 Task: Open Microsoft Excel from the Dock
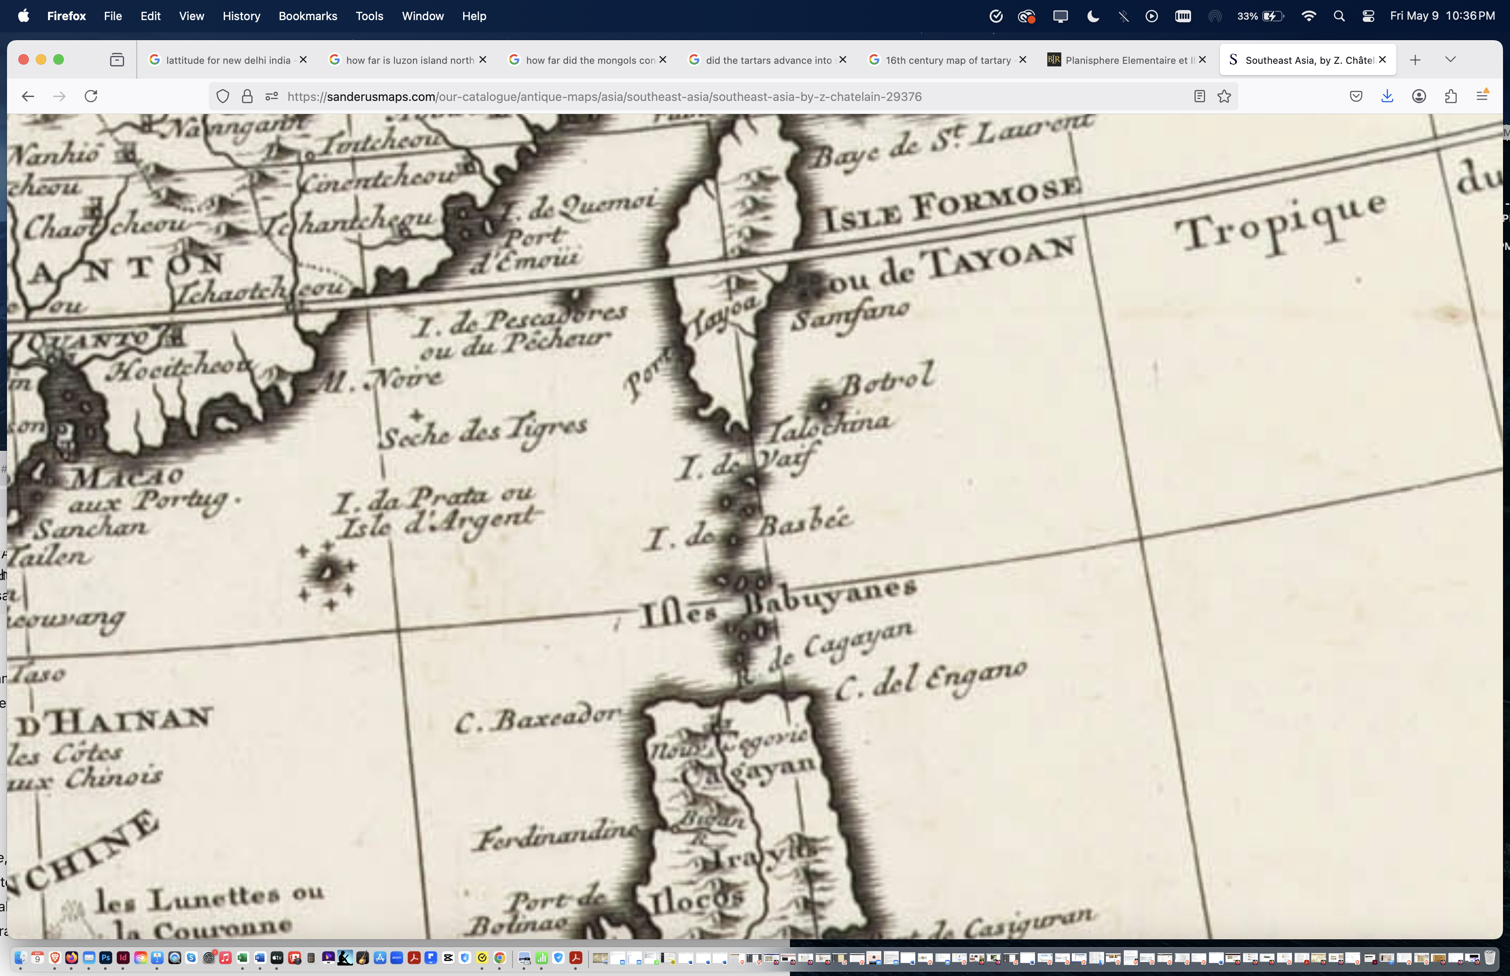[x=242, y=958]
